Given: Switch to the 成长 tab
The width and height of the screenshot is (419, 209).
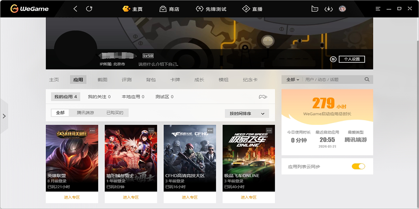Looking at the screenshot, I should click(x=199, y=80).
